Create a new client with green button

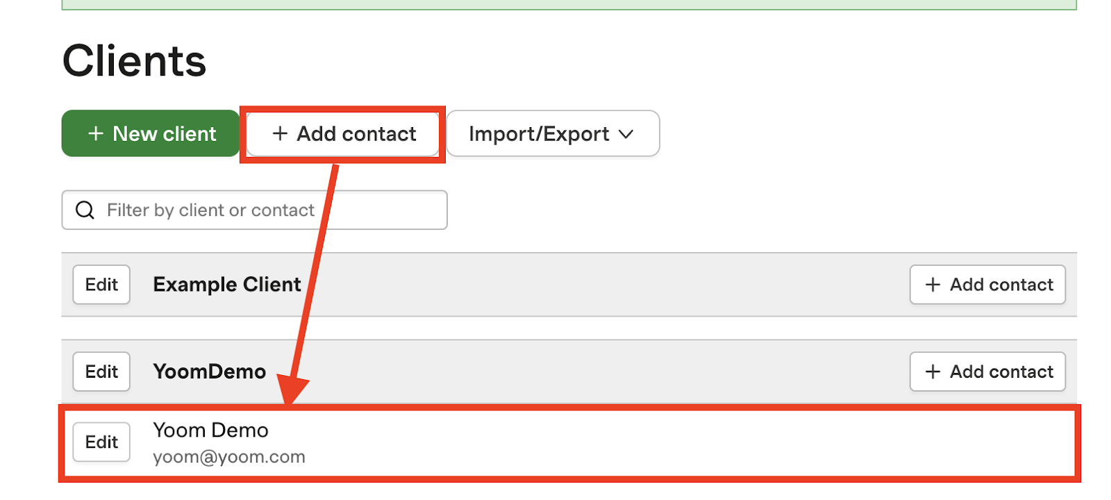click(151, 133)
